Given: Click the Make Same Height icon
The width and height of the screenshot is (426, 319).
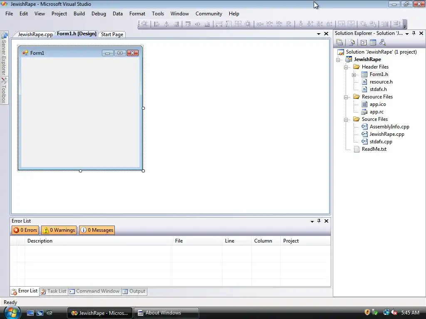Looking at the screenshot, I should pos(228,24).
